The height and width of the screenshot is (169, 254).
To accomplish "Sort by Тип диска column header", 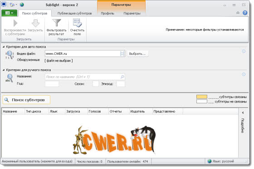I will click(x=37, y=111).
